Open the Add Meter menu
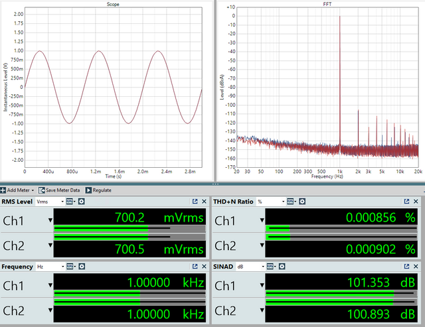This screenshot has width=425, height=327. pos(17,190)
